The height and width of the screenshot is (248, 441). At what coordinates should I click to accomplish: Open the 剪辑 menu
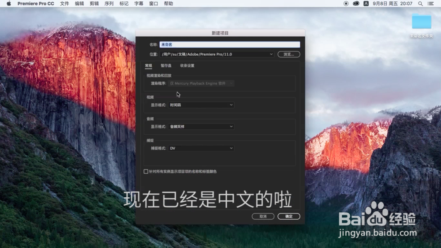(x=94, y=4)
